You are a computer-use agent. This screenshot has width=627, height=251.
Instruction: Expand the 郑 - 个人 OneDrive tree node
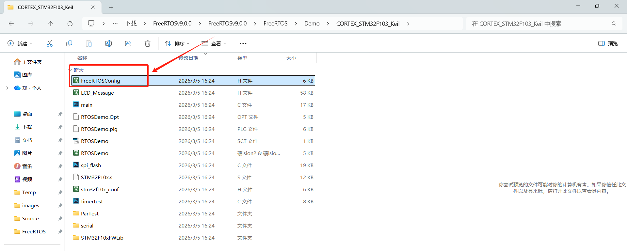[x=7, y=88]
